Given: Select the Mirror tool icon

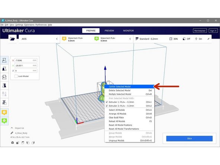Looking at the screenshot, I should click(4, 85).
